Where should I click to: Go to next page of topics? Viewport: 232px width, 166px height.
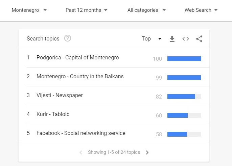[147, 153]
